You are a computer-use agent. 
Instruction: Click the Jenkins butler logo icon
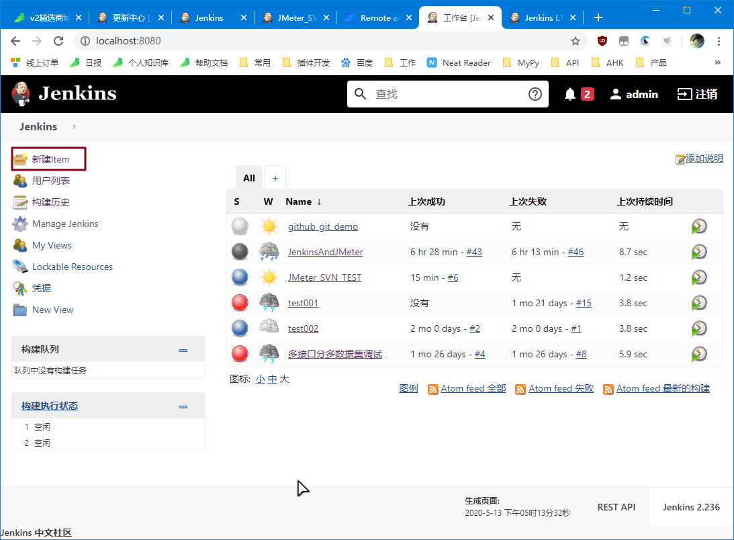(x=21, y=93)
